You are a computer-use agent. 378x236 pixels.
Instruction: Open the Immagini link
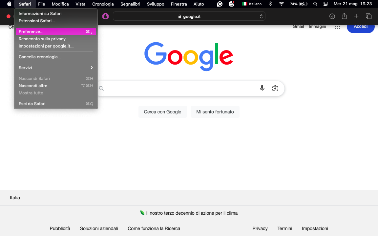(x=317, y=26)
